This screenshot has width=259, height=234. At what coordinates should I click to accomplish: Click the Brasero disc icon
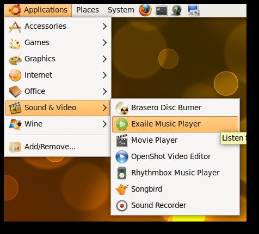[x=122, y=108]
